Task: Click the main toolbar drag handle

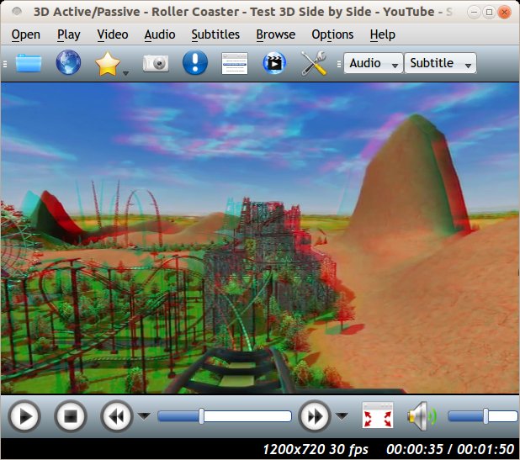Action: pyautogui.click(x=5, y=63)
